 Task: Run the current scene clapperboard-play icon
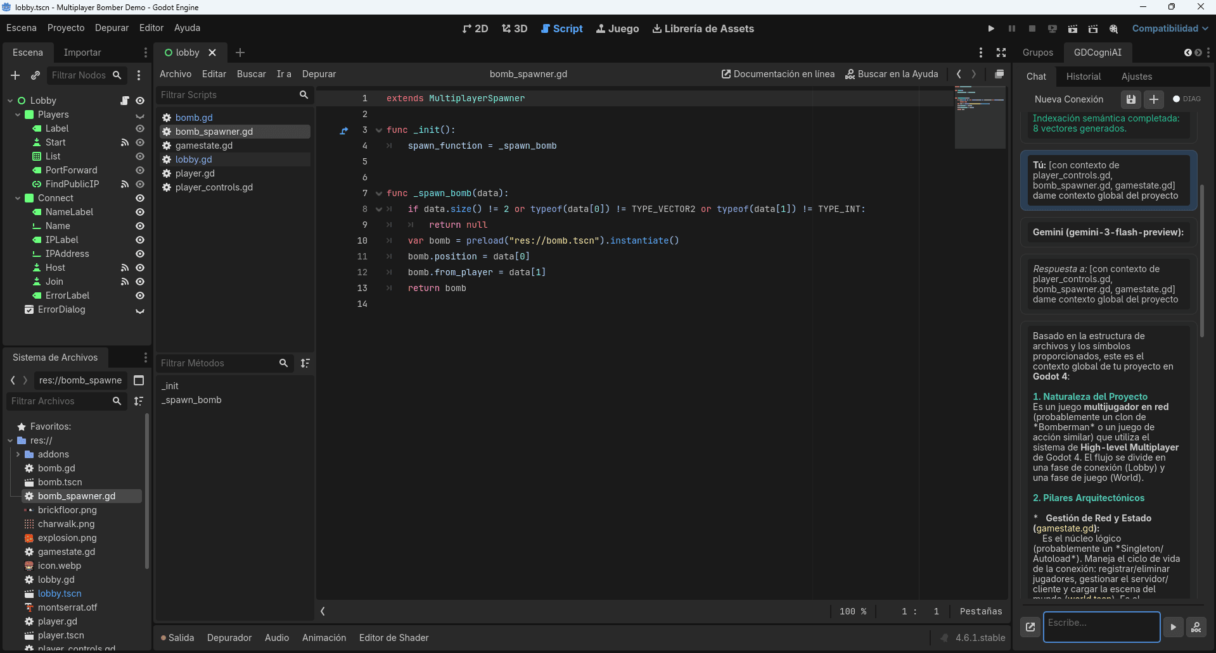(x=1073, y=28)
